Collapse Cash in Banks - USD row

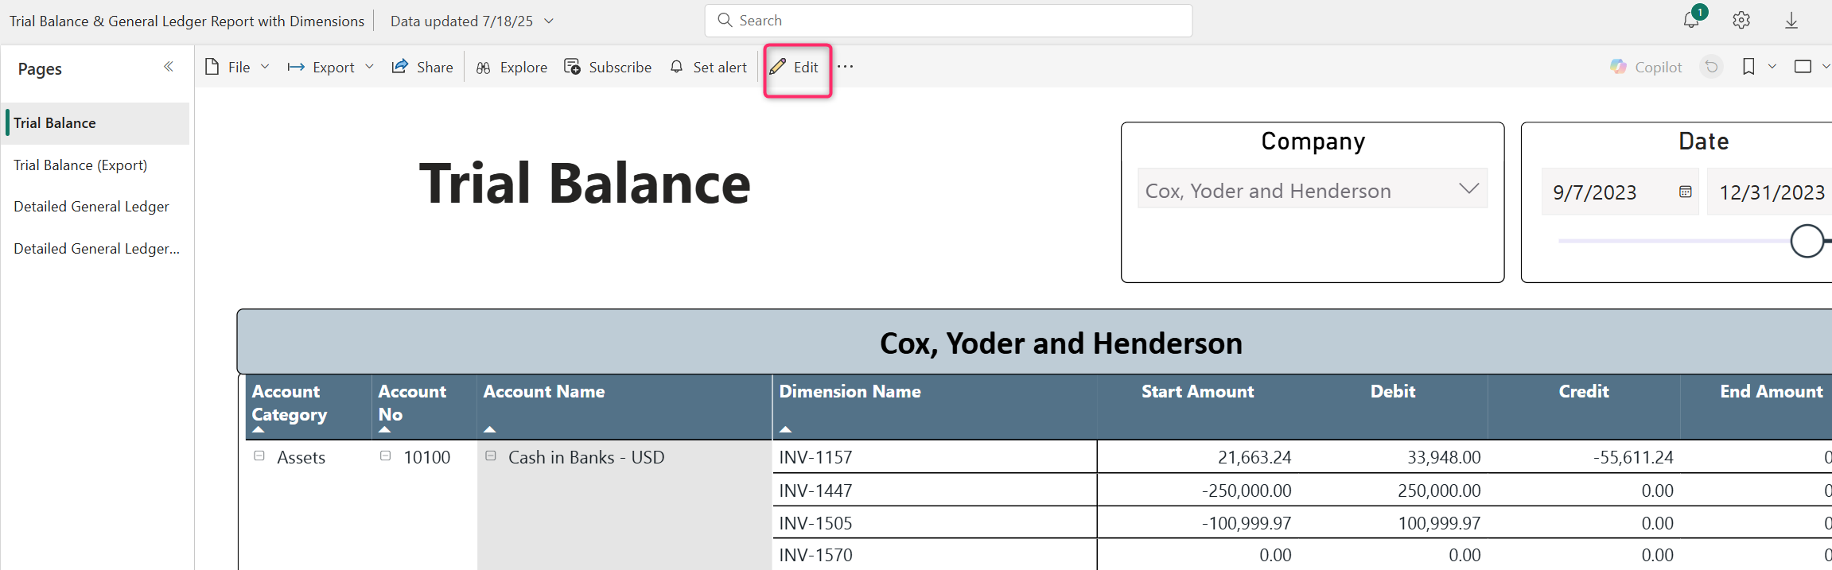pyautogui.click(x=491, y=456)
